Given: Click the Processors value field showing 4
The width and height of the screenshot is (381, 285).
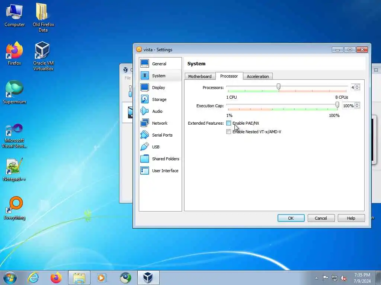Looking at the screenshot, I should (x=353, y=88).
